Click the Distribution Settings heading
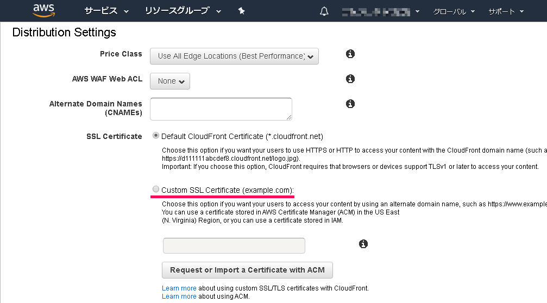 click(x=64, y=33)
